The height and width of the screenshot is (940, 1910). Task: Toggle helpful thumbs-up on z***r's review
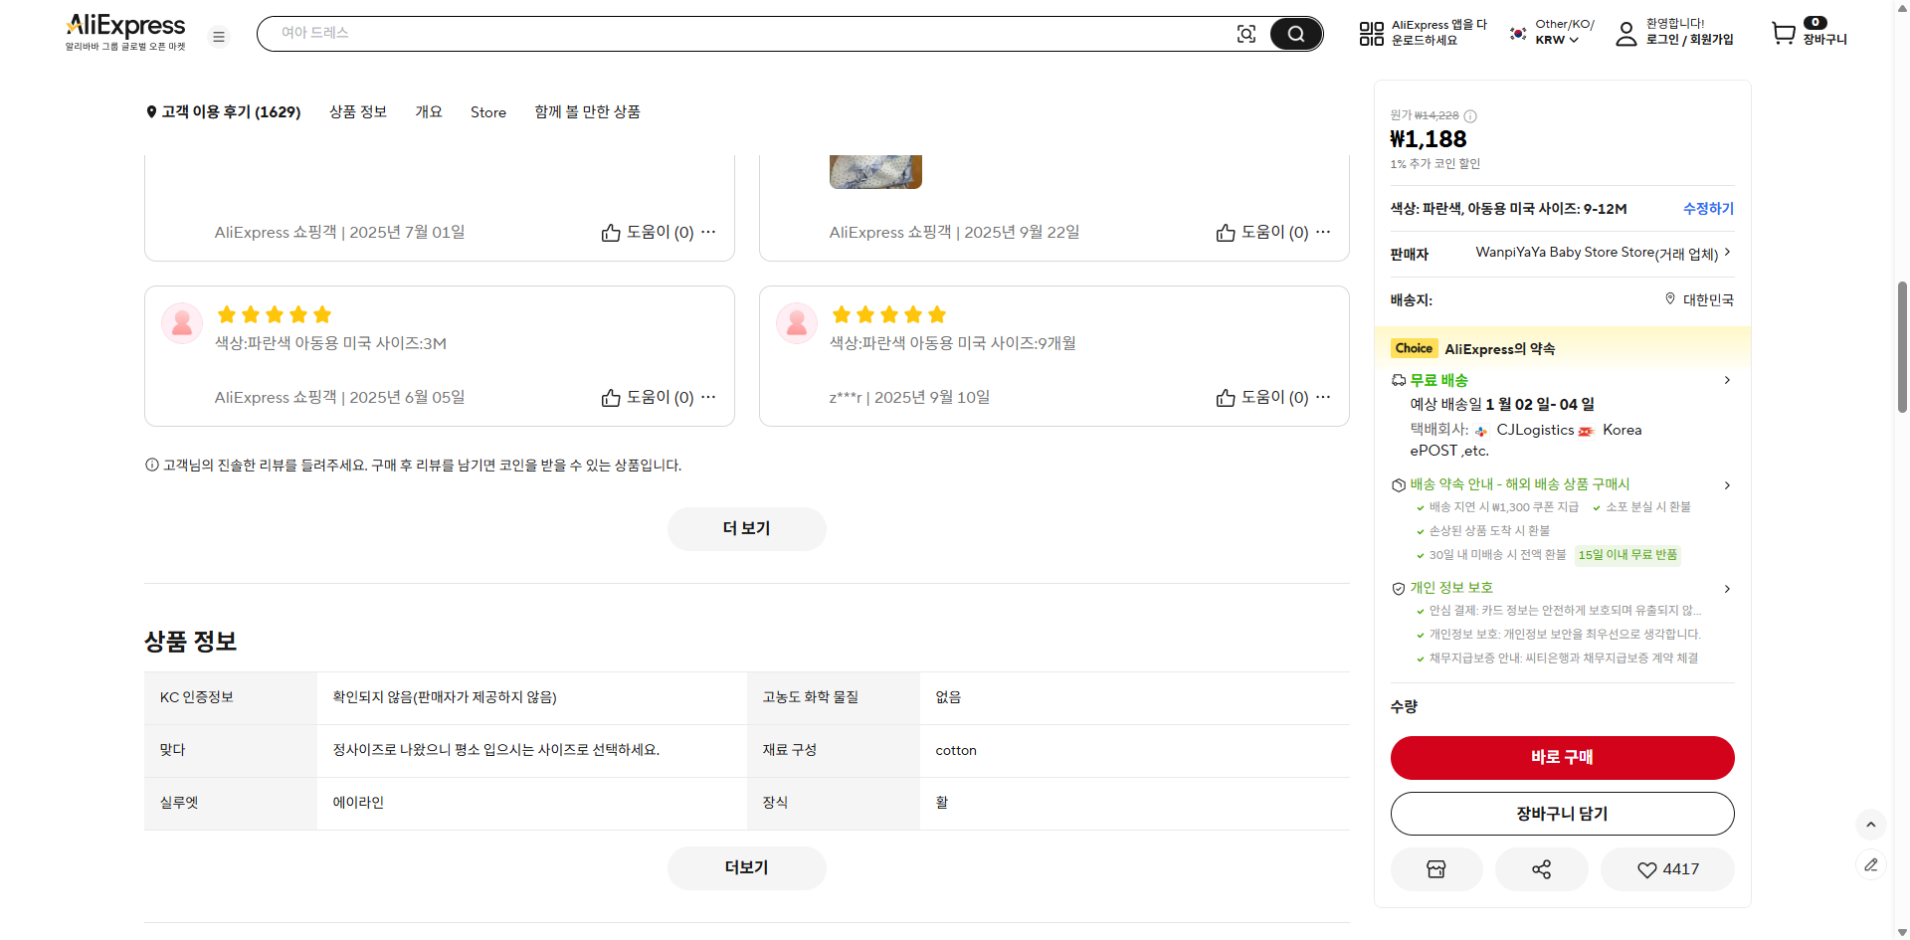point(1225,398)
